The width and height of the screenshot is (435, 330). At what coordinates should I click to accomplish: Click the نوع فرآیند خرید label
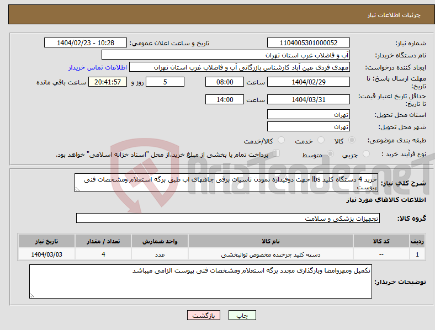click(404, 154)
